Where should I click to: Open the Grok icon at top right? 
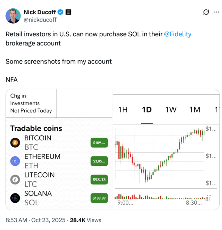(x=206, y=12)
